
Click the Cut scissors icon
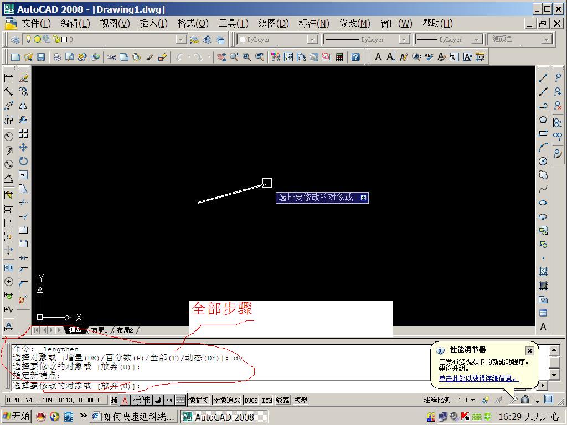pyautogui.click(x=111, y=57)
